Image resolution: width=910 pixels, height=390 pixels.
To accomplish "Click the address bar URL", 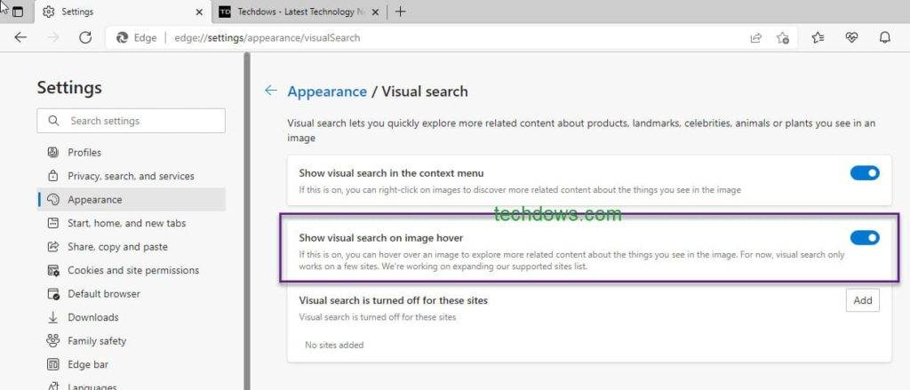I will (267, 38).
